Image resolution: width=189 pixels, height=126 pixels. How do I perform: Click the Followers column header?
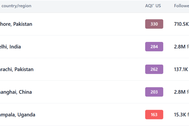coord(181,6)
